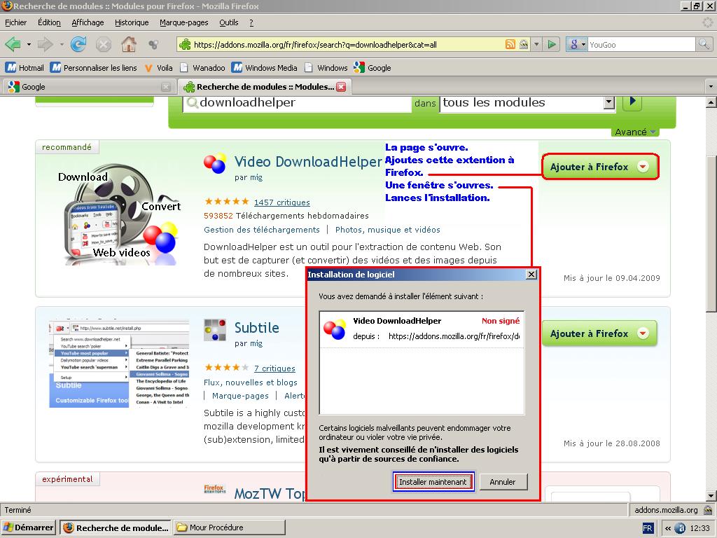717x538 pixels.
Task: Click Démarrer on the taskbar
Action: (29, 527)
